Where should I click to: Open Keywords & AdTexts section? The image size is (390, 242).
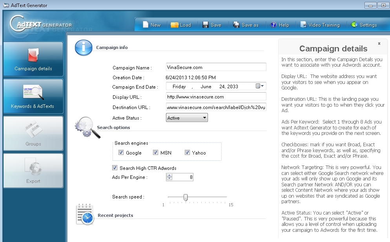pos(33,96)
